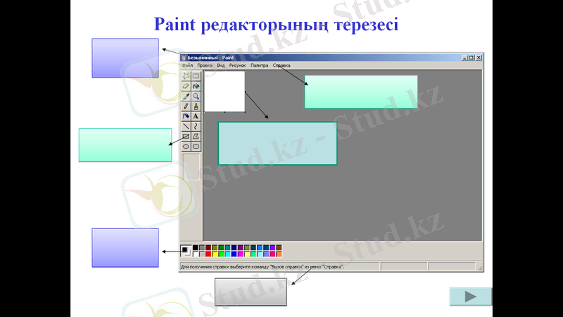This screenshot has width=563, height=317.
Task: Open the Палитра menu
Action: (x=259, y=65)
